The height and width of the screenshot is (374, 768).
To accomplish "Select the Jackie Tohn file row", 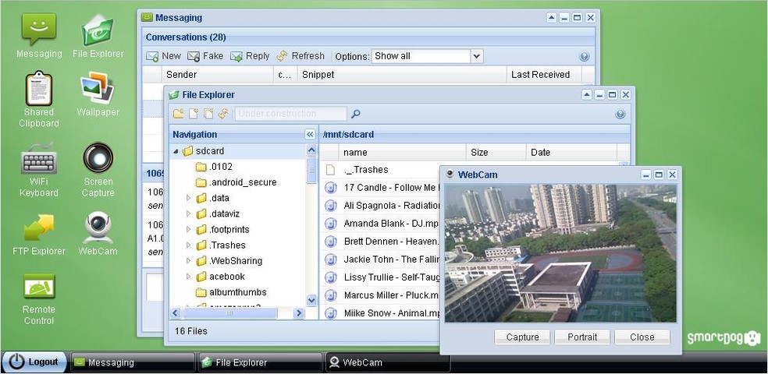I will pyautogui.click(x=380, y=259).
